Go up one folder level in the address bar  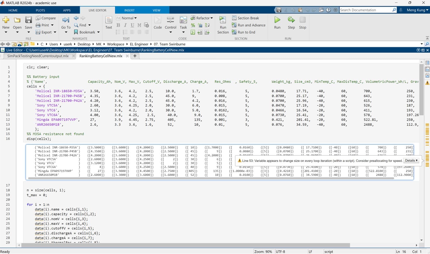point(14,44)
